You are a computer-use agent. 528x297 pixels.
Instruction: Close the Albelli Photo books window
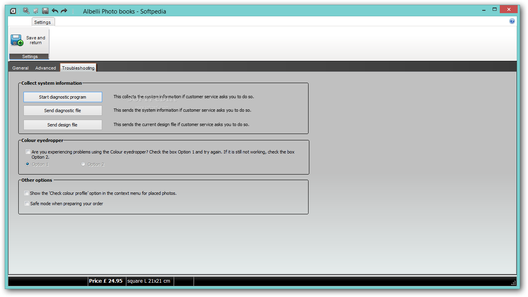pos(509,9)
